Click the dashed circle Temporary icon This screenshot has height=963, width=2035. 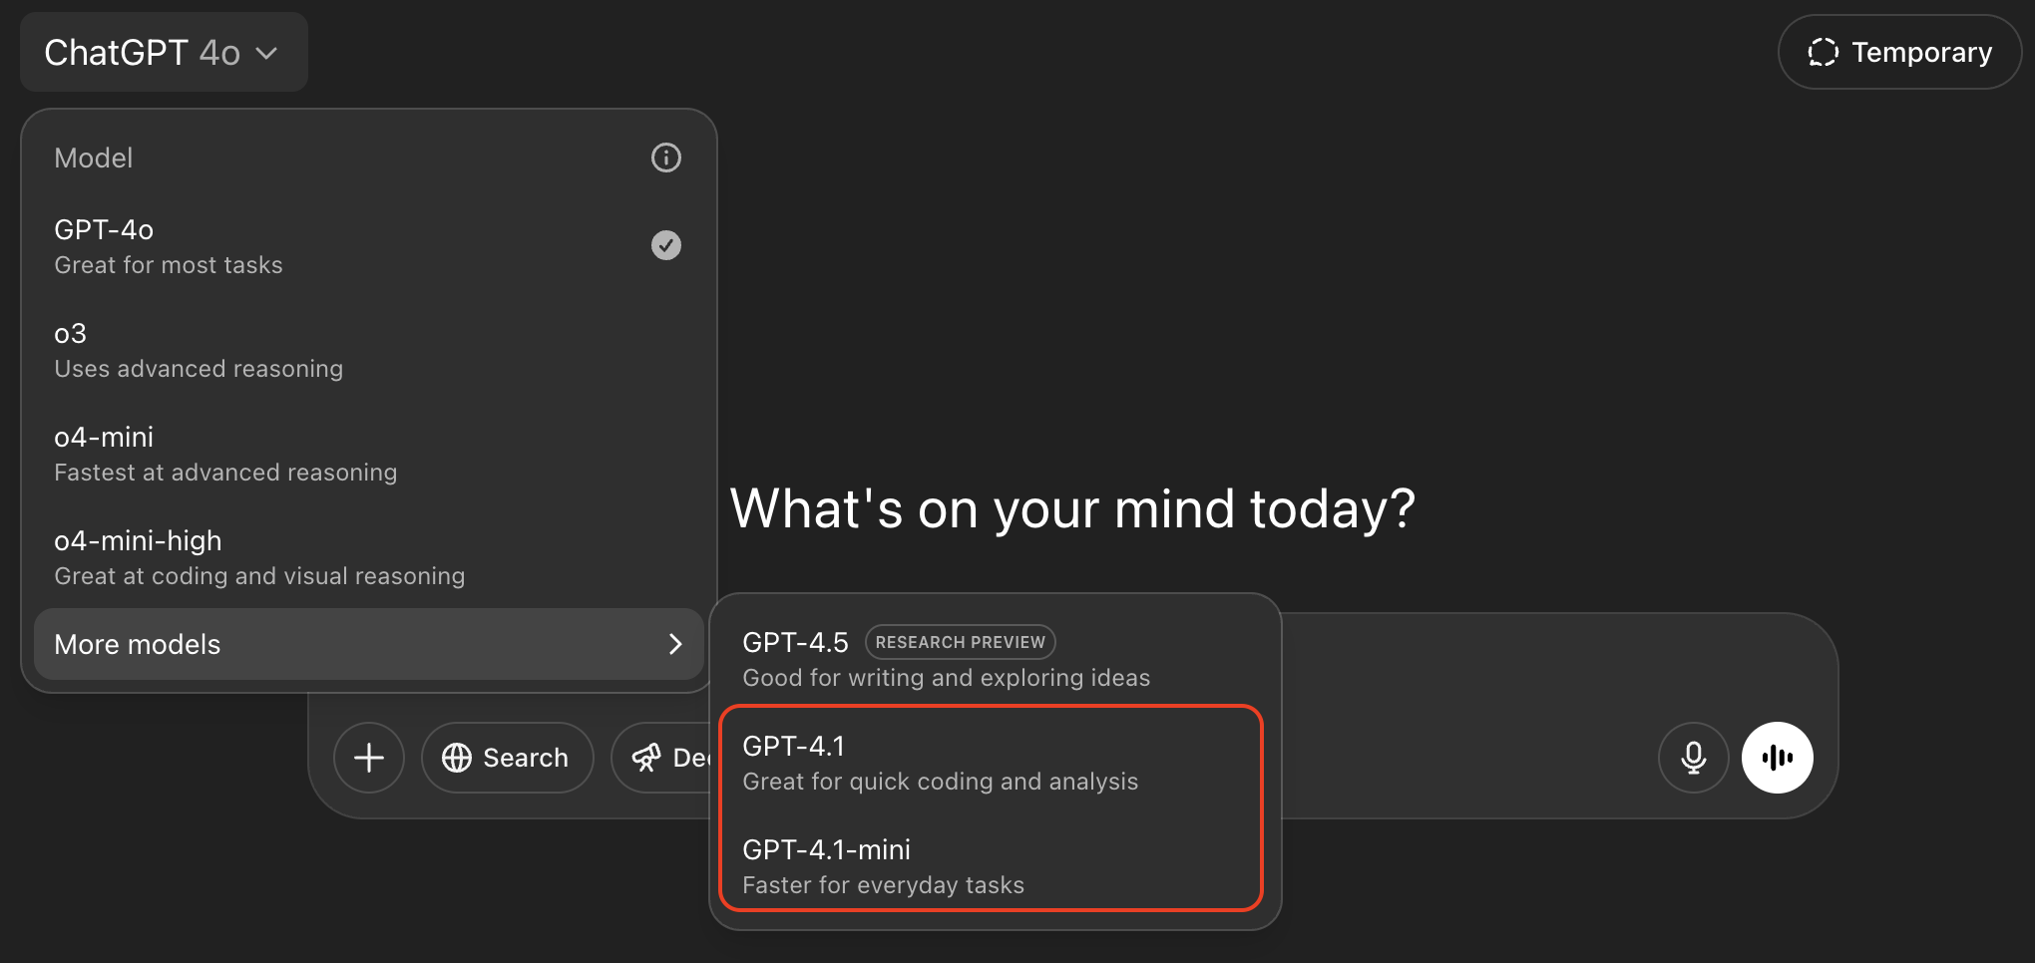[1823, 52]
